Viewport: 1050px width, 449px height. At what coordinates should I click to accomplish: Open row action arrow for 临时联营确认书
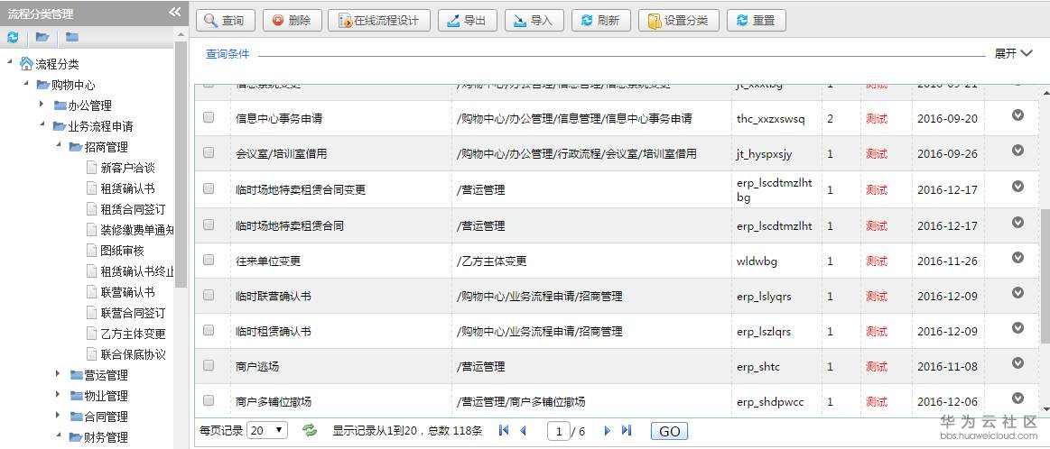(1017, 292)
